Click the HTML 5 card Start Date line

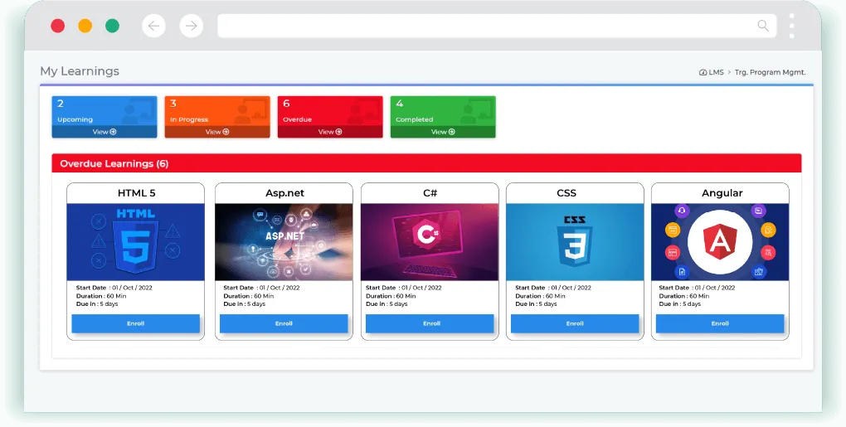[114, 288]
